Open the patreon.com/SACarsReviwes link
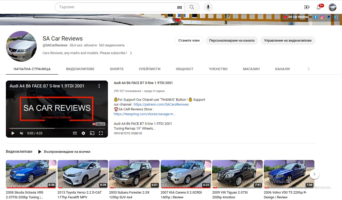Image resolution: width=342 pixels, height=200 pixels. tap(161, 105)
